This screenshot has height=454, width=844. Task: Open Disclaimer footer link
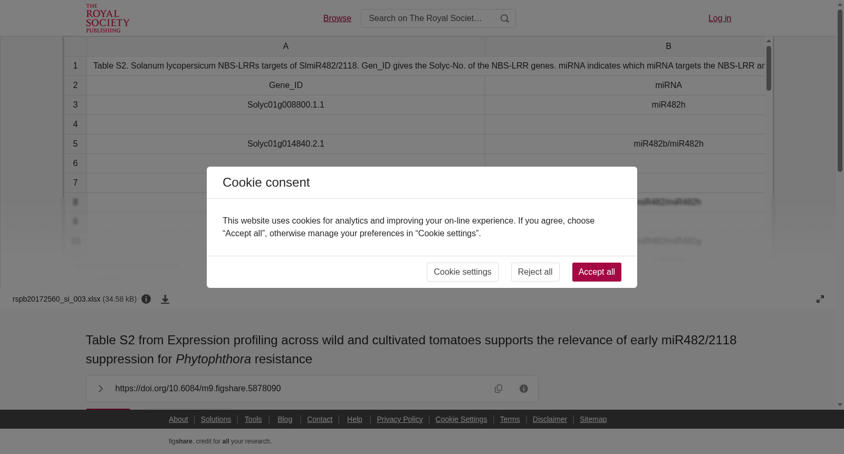click(x=550, y=419)
